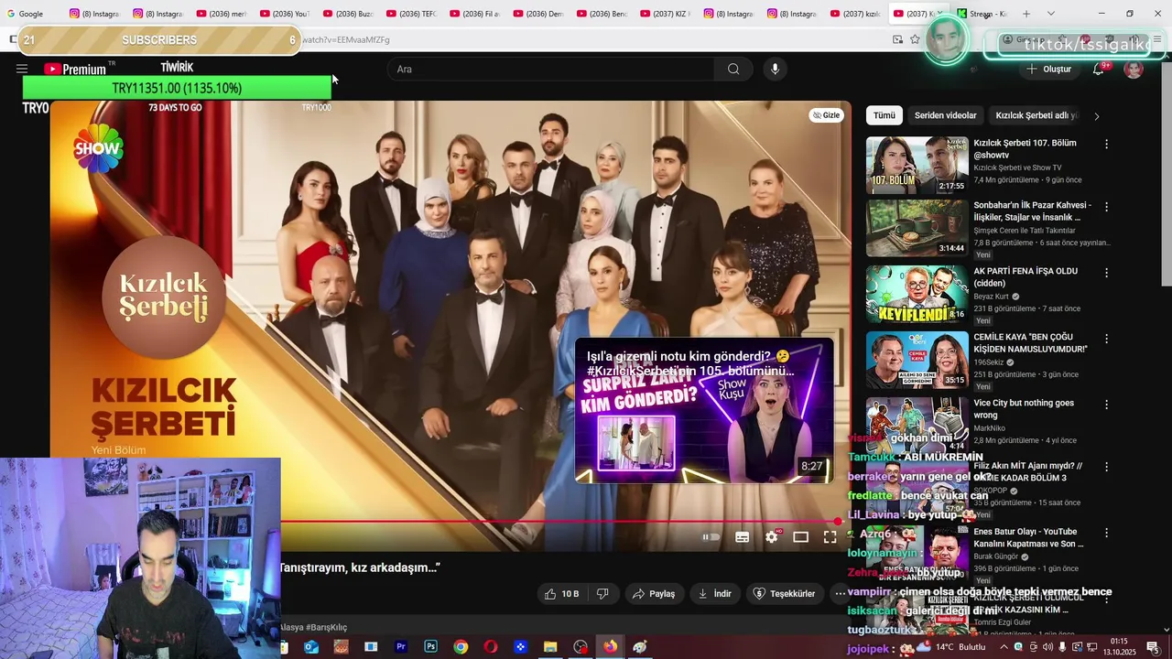
Task: Switch to theater mode
Action: pos(800,537)
